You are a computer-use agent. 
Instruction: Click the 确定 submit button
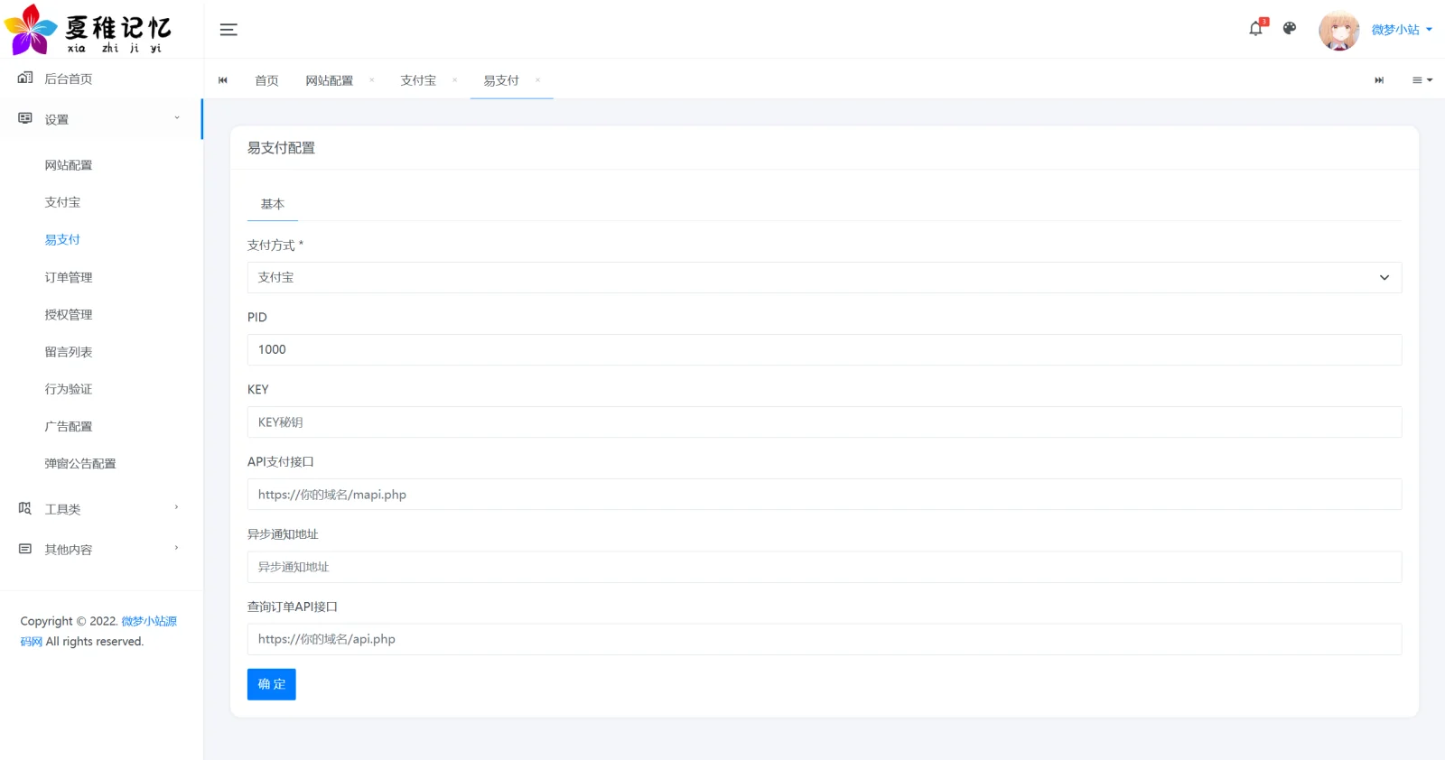[271, 684]
